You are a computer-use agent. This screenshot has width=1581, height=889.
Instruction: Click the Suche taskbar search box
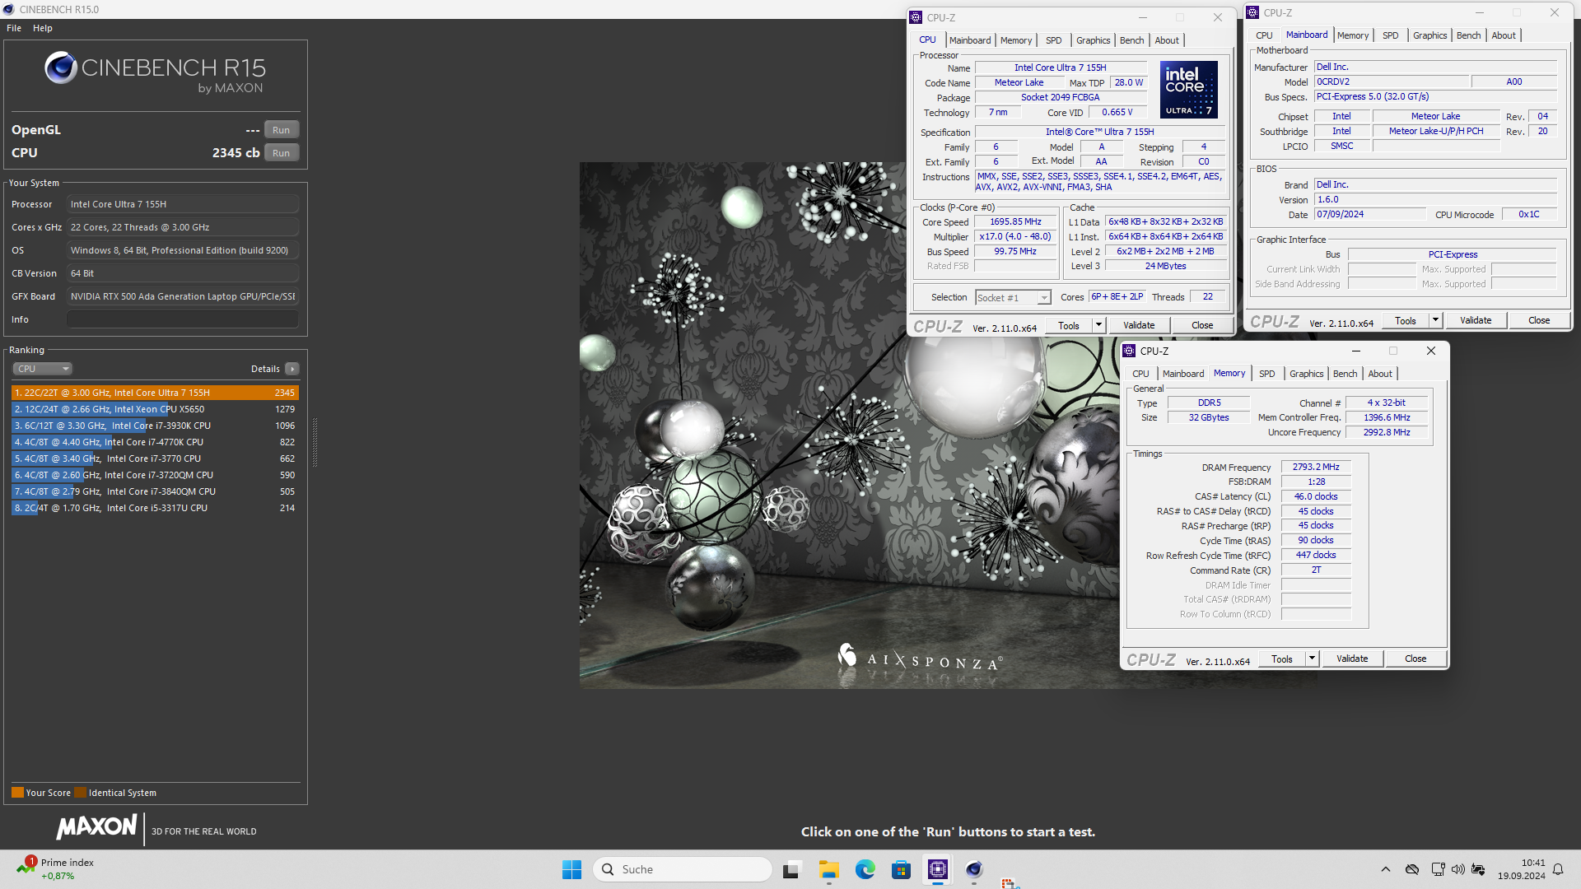(682, 869)
